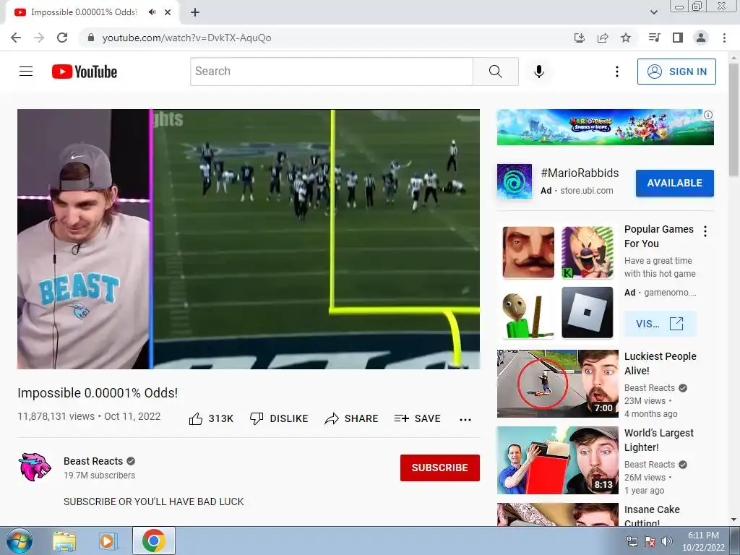The width and height of the screenshot is (740, 555).
Task: Open Hello Neighbor game thumbnail
Action: pyautogui.click(x=528, y=252)
